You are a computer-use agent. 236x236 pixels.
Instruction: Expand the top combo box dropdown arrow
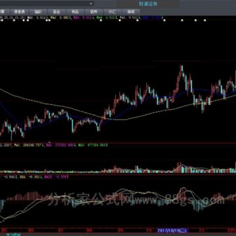pos(91,4)
